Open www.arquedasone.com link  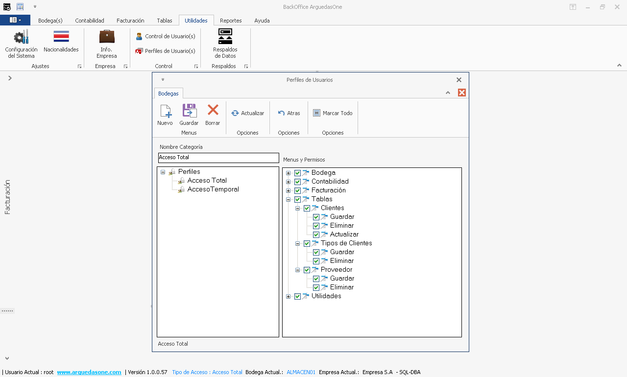point(89,372)
